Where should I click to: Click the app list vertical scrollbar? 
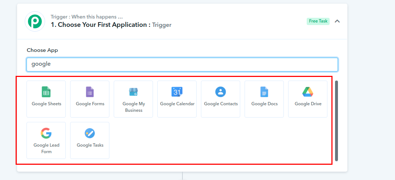coord(336,121)
